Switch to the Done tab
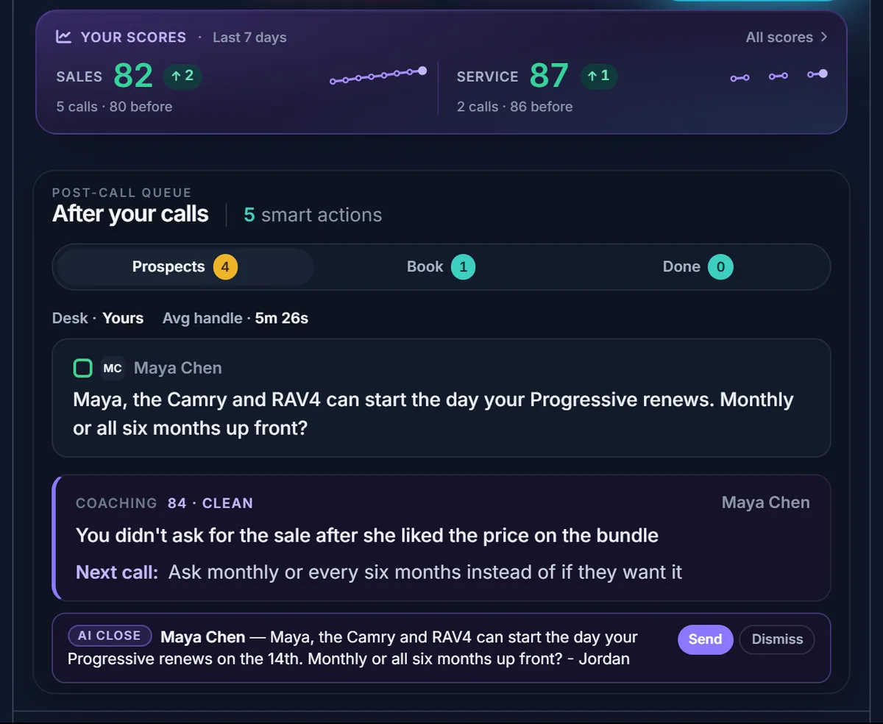The width and height of the screenshot is (883, 724). (x=698, y=266)
